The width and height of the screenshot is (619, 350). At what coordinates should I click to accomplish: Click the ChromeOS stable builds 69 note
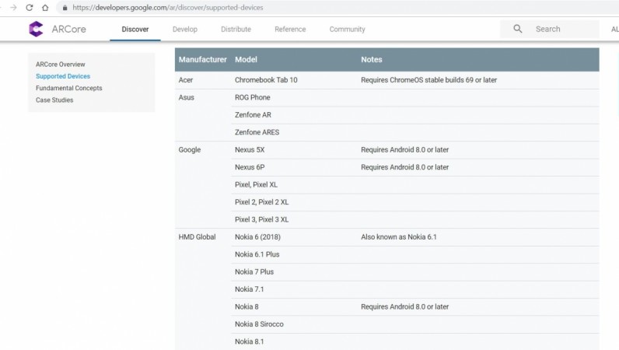[428, 80]
